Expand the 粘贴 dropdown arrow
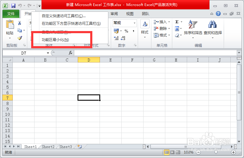The image size is (244, 158). 10,38
